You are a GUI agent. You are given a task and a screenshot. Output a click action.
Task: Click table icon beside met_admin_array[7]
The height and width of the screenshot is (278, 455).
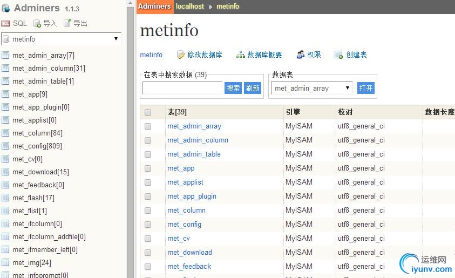click(x=5, y=55)
